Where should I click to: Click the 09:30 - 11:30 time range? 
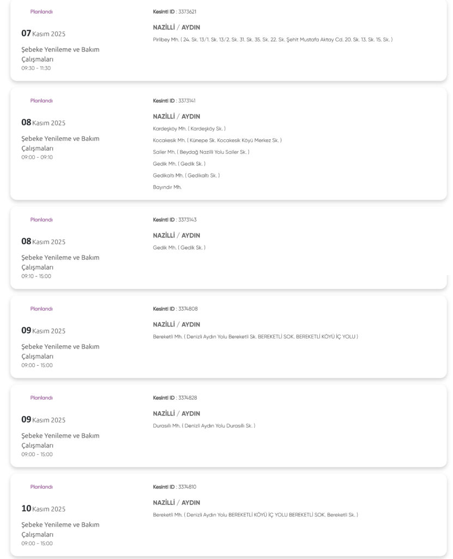pos(36,68)
